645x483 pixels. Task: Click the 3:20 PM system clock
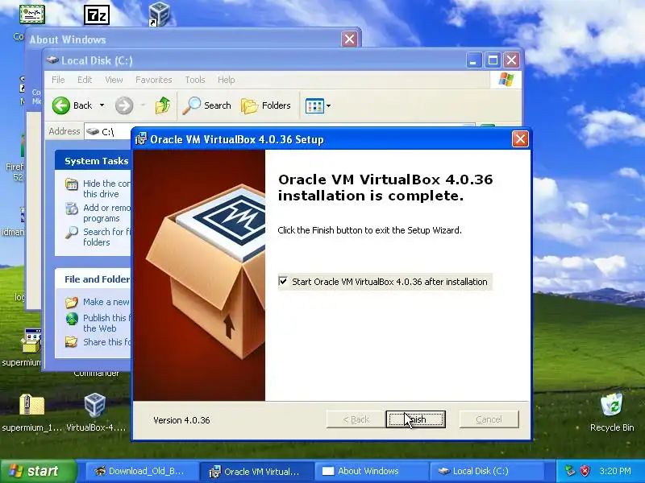(615, 471)
